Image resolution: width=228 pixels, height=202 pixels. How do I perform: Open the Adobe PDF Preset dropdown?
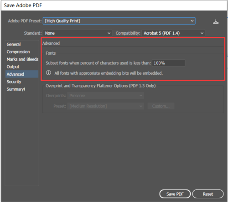pos(119,21)
